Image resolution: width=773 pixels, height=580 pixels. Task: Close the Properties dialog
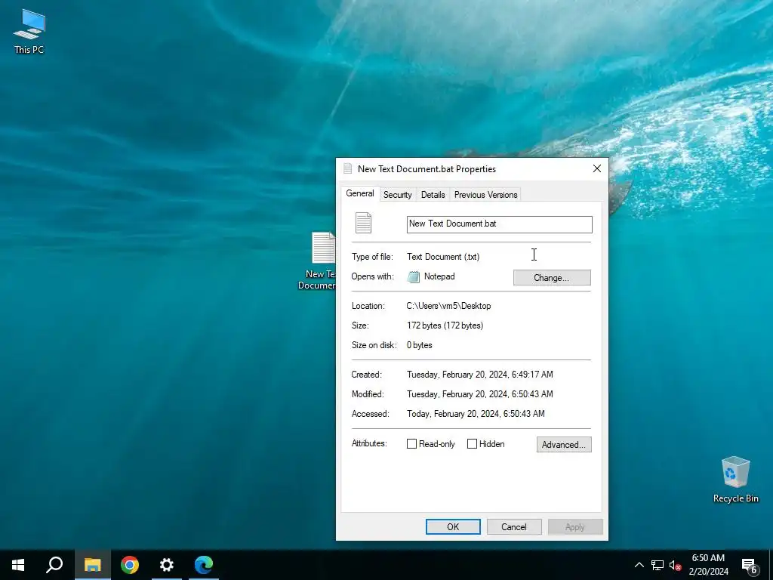[x=597, y=168]
